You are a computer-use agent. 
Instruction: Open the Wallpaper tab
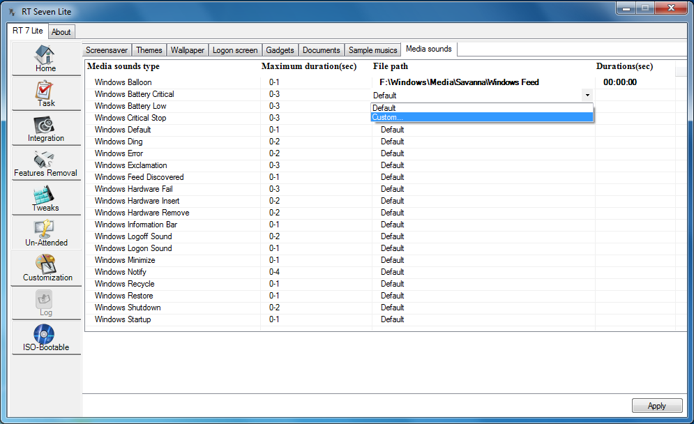point(188,50)
